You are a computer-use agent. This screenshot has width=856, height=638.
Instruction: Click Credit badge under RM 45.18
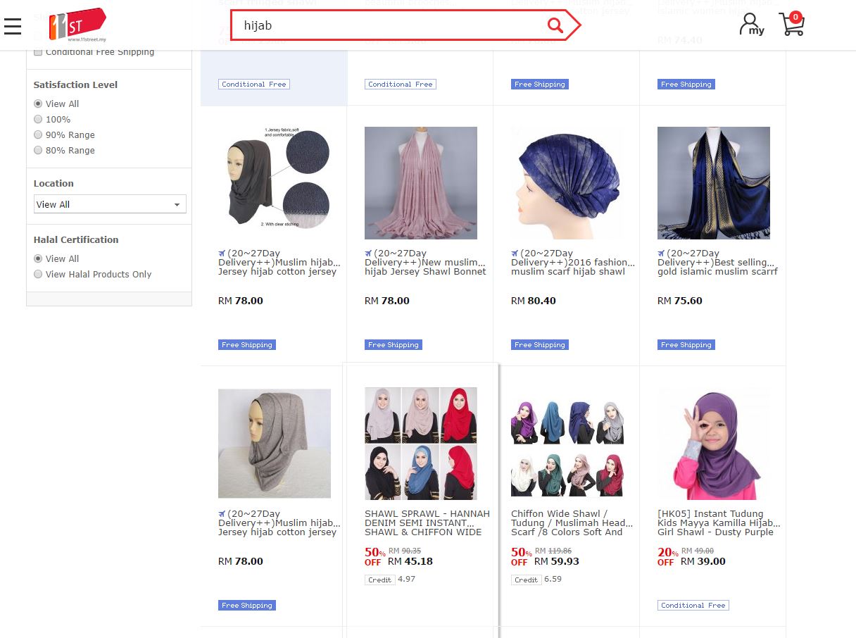coord(379,580)
